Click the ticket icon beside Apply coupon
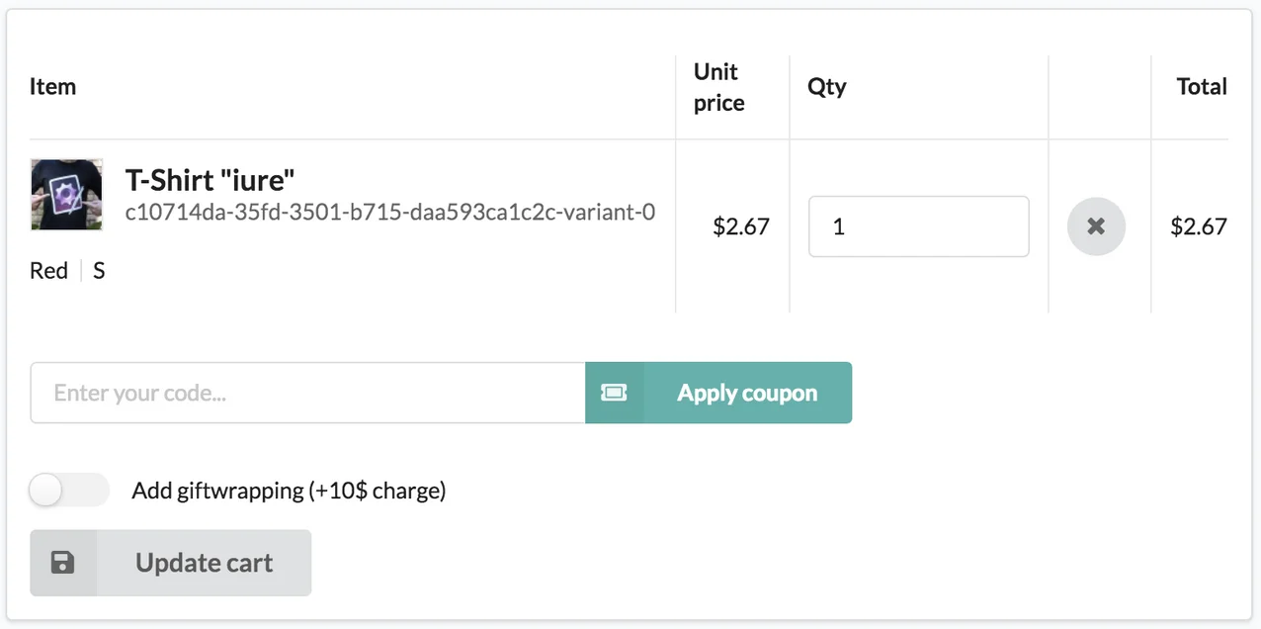This screenshot has height=629, width=1261. [614, 393]
